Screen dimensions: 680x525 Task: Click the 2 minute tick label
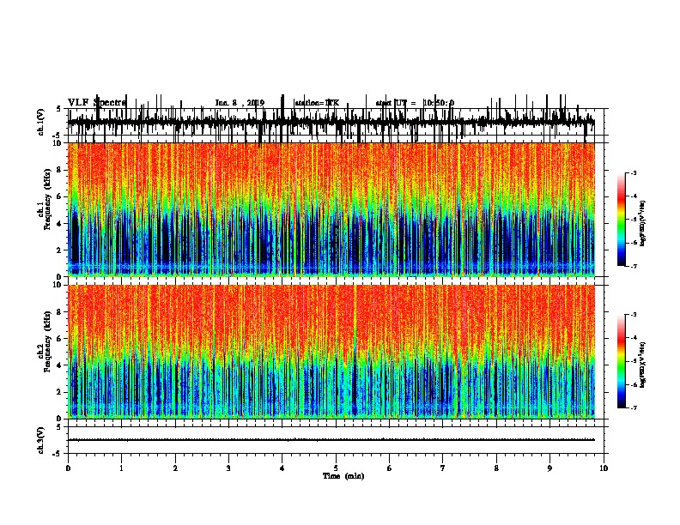click(175, 468)
